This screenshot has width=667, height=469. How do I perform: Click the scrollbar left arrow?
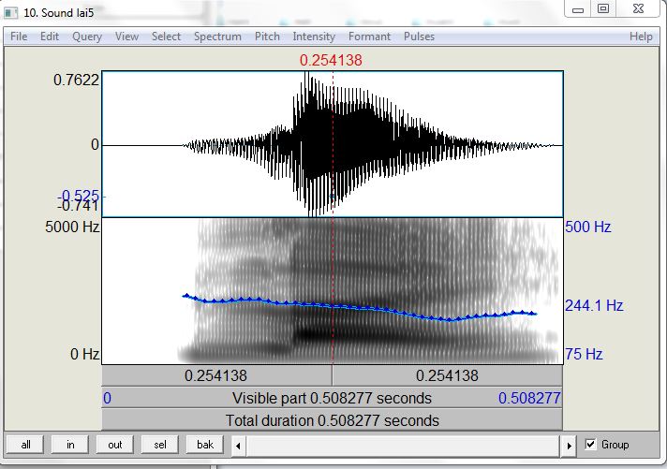[x=238, y=446]
